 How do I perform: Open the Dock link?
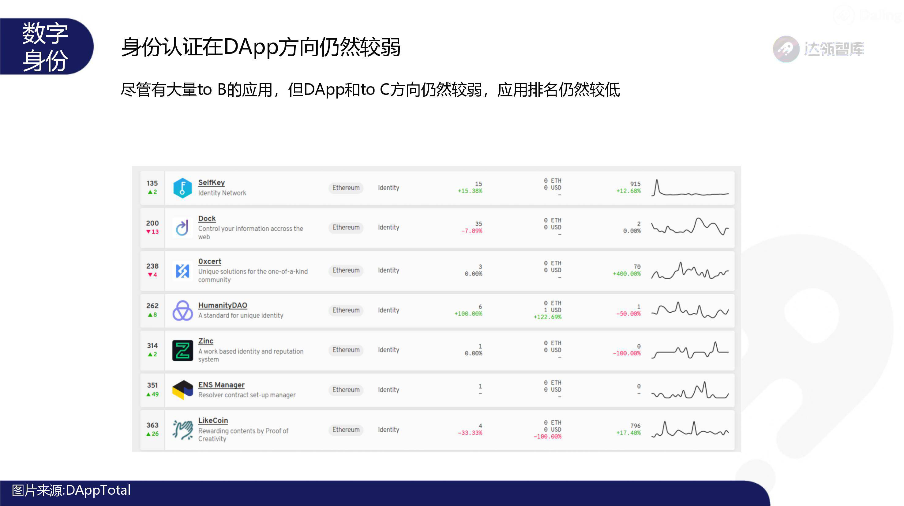[x=207, y=218]
